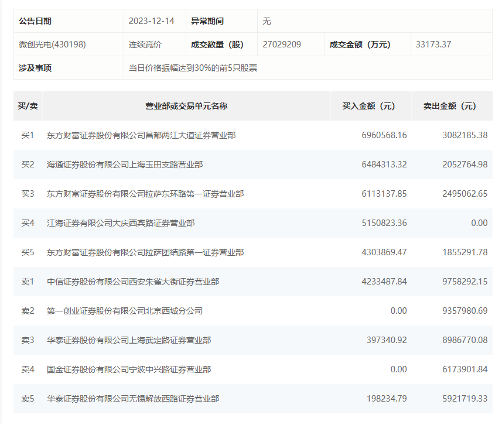Click the 卖4 row label
Screen dimensions: 502x425
click(x=28, y=369)
